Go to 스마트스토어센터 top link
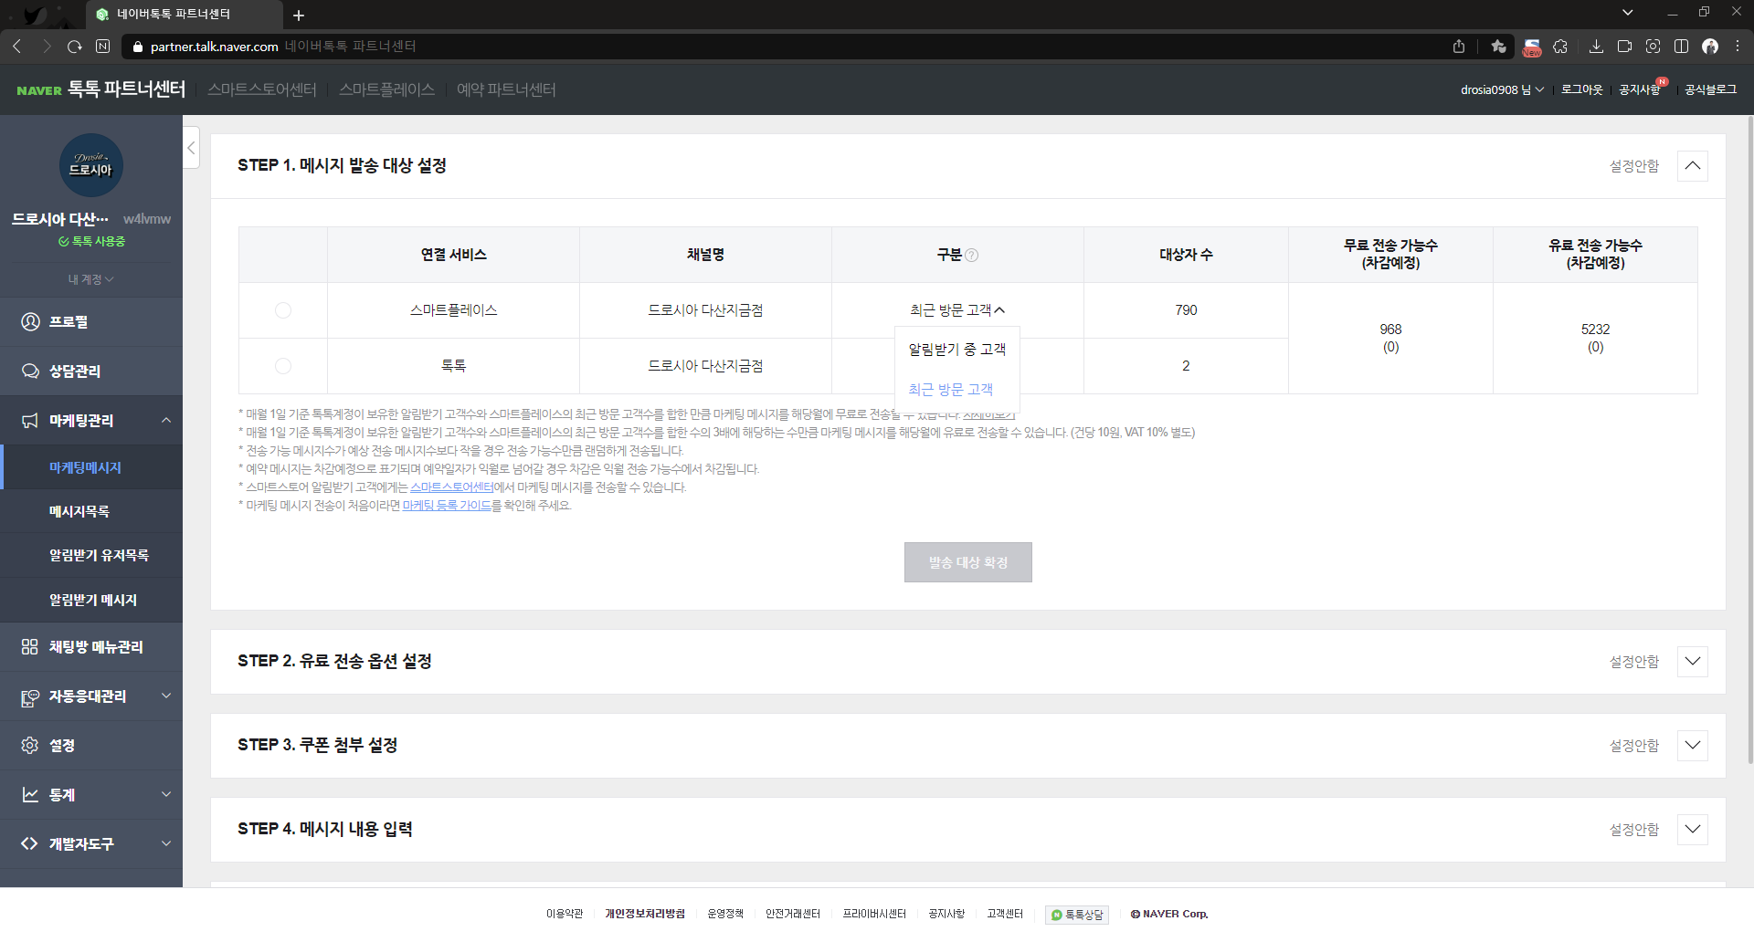 pyautogui.click(x=262, y=89)
